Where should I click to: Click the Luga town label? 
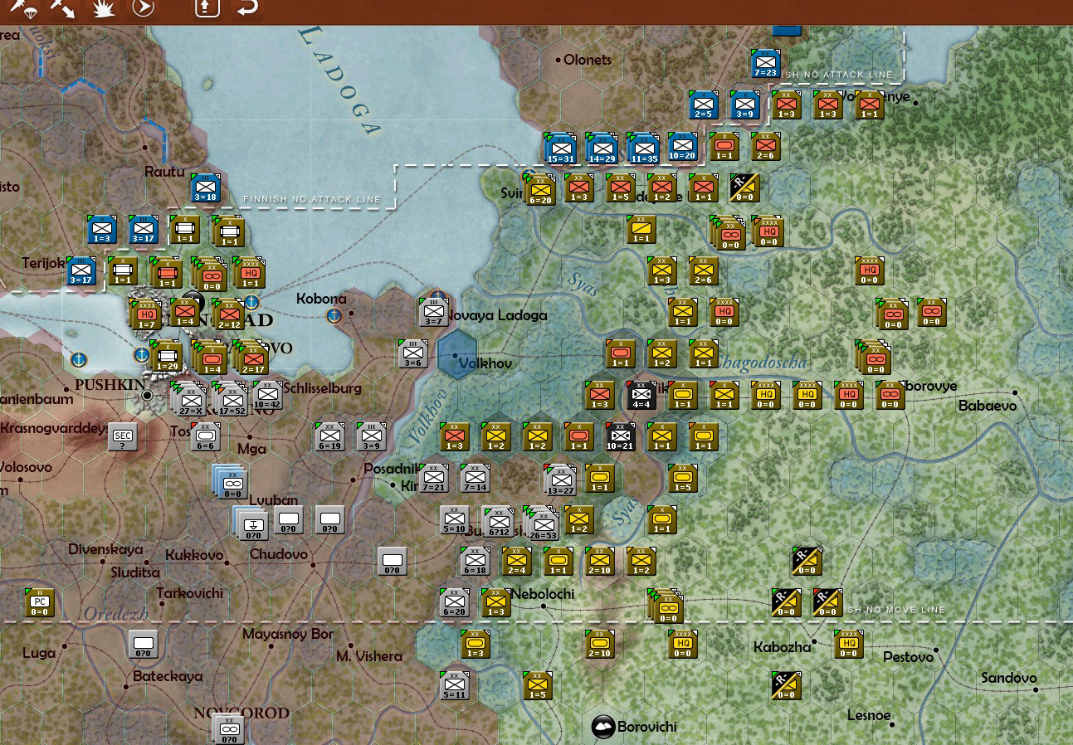[x=39, y=653]
